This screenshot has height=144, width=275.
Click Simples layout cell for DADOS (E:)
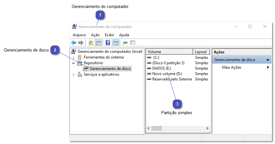click(x=201, y=68)
